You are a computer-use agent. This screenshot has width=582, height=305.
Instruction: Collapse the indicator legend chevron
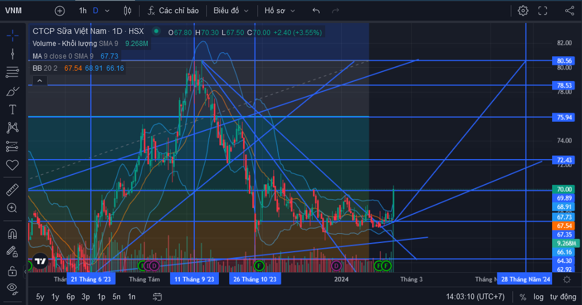pyautogui.click(x=40, y=80)
